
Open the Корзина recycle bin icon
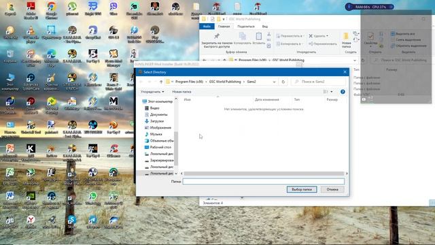(10, 56)
